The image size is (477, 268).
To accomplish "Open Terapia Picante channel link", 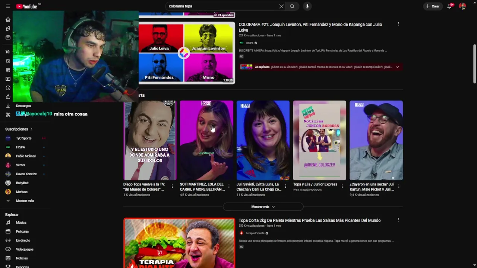I will [255, 233].
